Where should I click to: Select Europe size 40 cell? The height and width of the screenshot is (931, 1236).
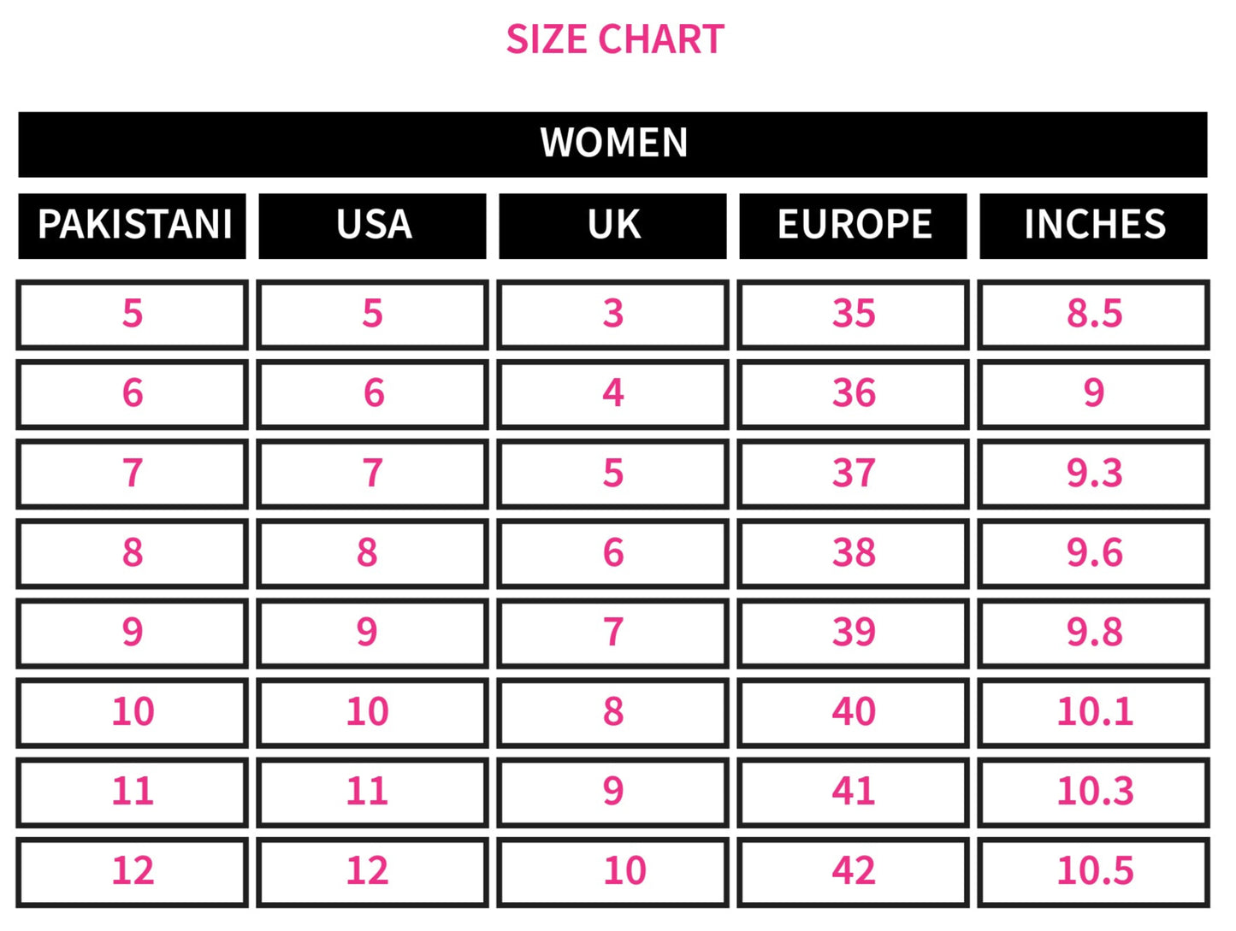[x=853, y=712]
